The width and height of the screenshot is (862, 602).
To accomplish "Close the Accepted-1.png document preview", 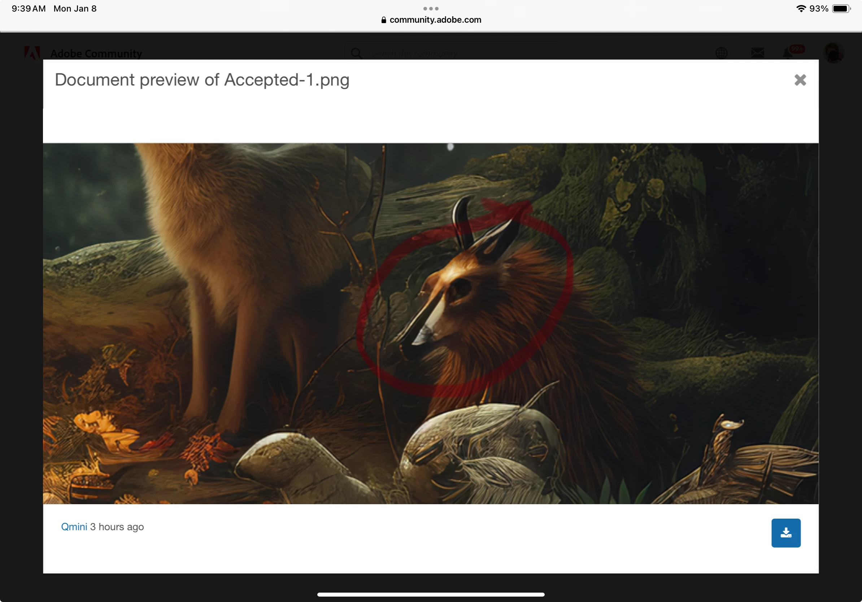I will point(800,80).
